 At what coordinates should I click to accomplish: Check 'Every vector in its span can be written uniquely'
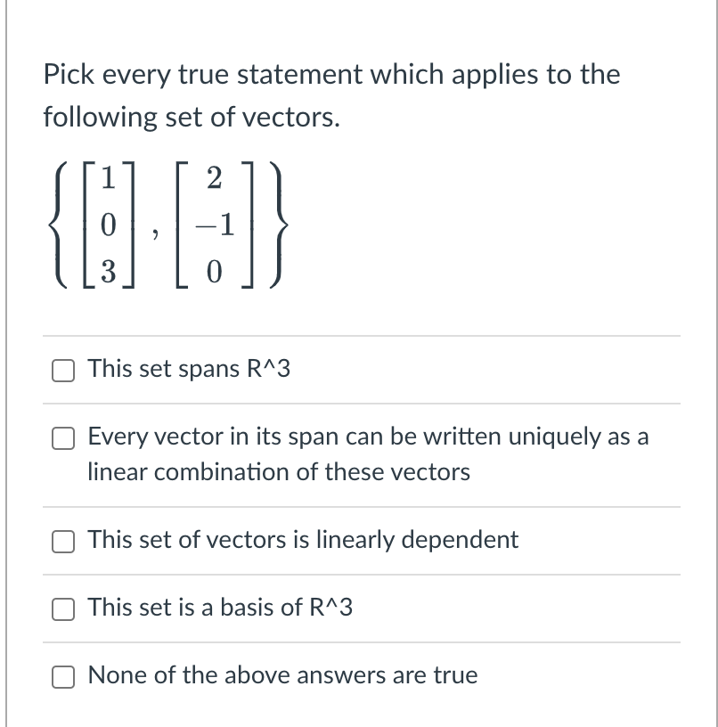click(63, 437)
